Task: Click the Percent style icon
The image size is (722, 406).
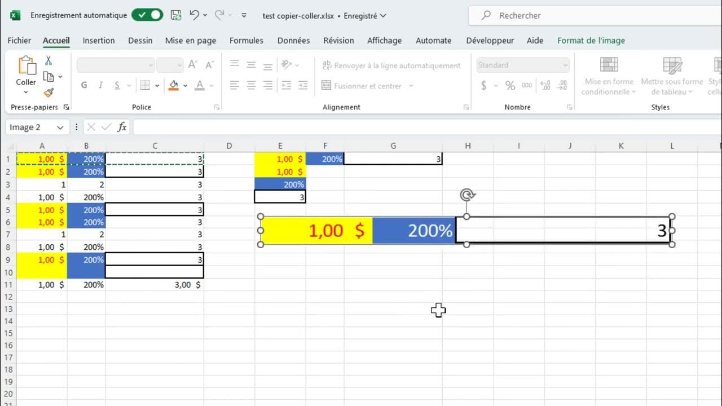Action: (x=510, y=86)
